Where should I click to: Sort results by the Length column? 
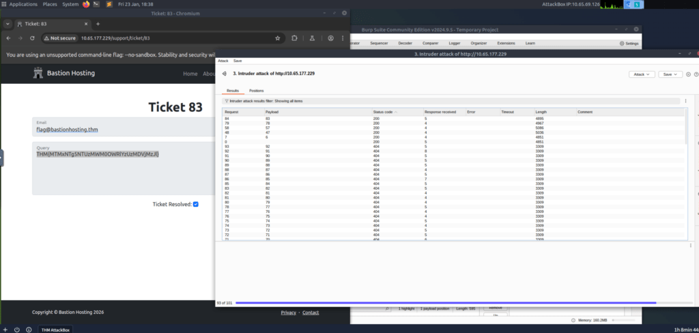pyautogui.click(x=555, y=112)
